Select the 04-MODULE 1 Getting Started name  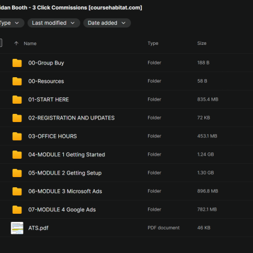point(66,154)
